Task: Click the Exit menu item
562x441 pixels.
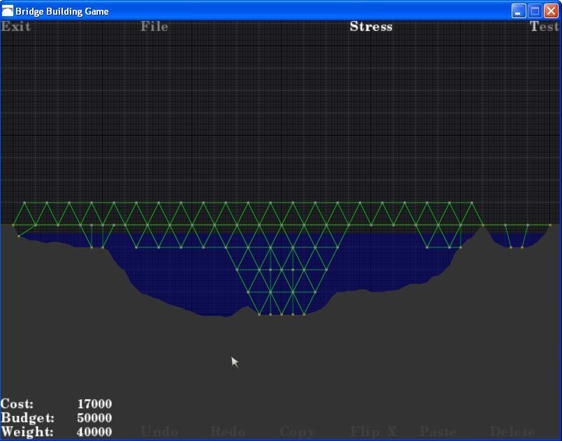Action: tap(15, 27)
